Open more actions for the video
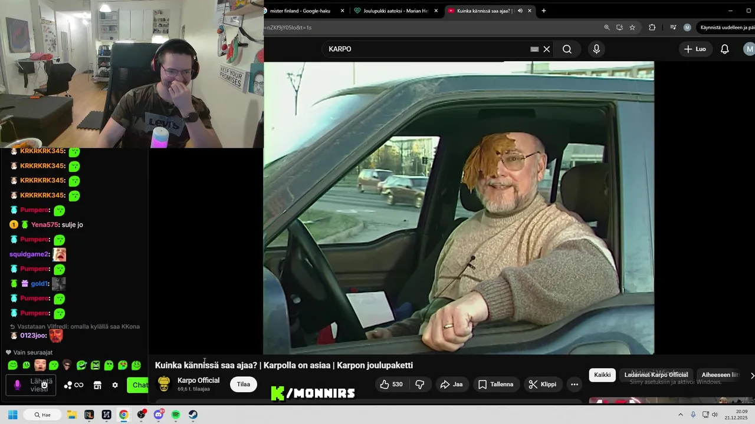The height and width of the screenshot is (424, 755). coord(575,384)
